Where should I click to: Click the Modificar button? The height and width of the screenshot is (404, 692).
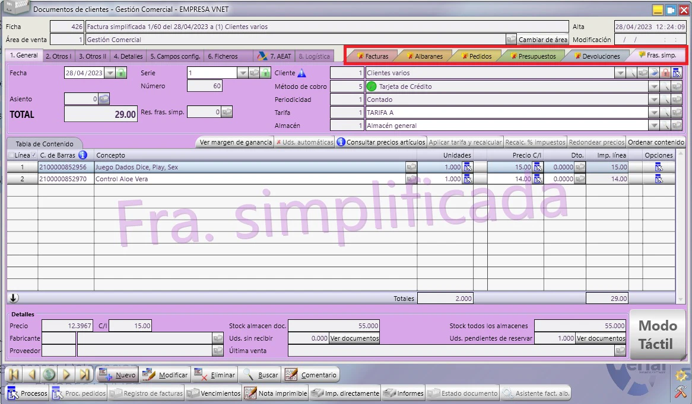pos(165,374)
